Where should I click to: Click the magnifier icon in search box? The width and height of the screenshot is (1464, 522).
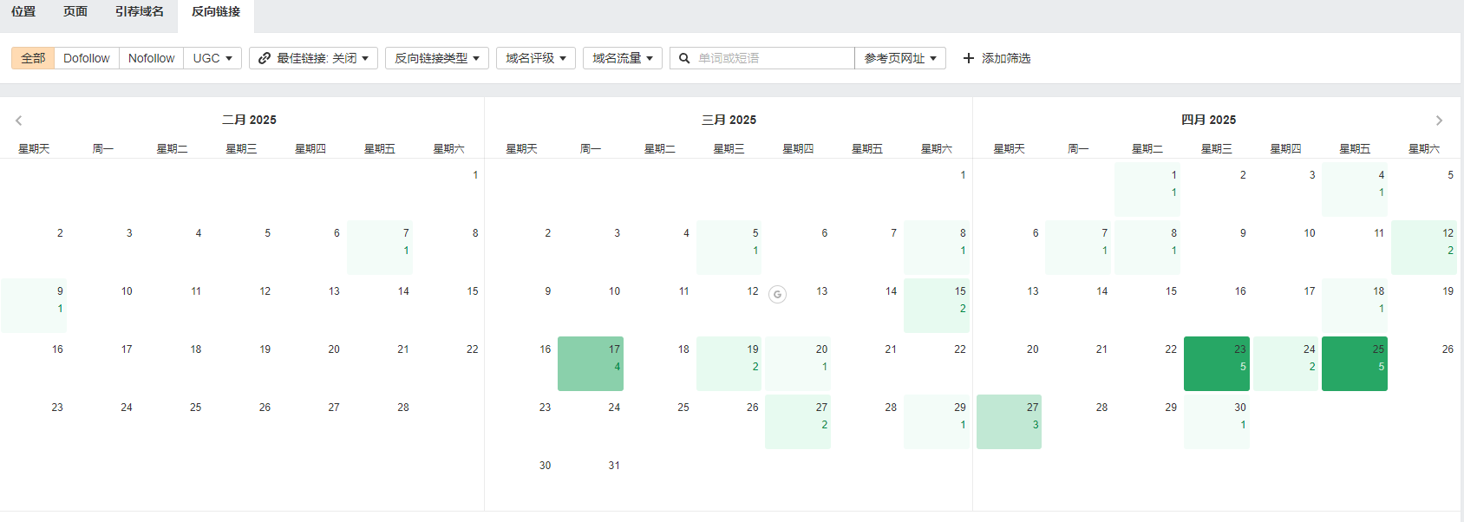pyautogui.click(x=684, y=58)
